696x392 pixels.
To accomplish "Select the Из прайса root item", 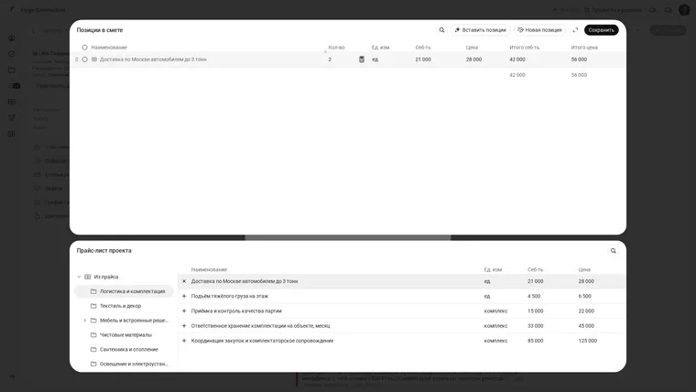I will pyautogui.click(x=106, y=277).
